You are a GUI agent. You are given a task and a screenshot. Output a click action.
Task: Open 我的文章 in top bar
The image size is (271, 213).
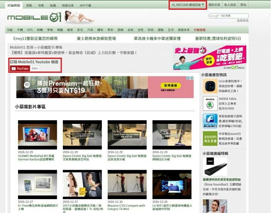tap(214, 5)
